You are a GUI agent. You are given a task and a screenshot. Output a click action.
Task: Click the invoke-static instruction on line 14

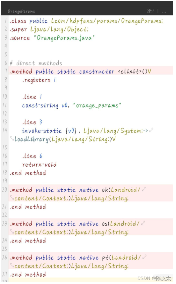[42, 130]
